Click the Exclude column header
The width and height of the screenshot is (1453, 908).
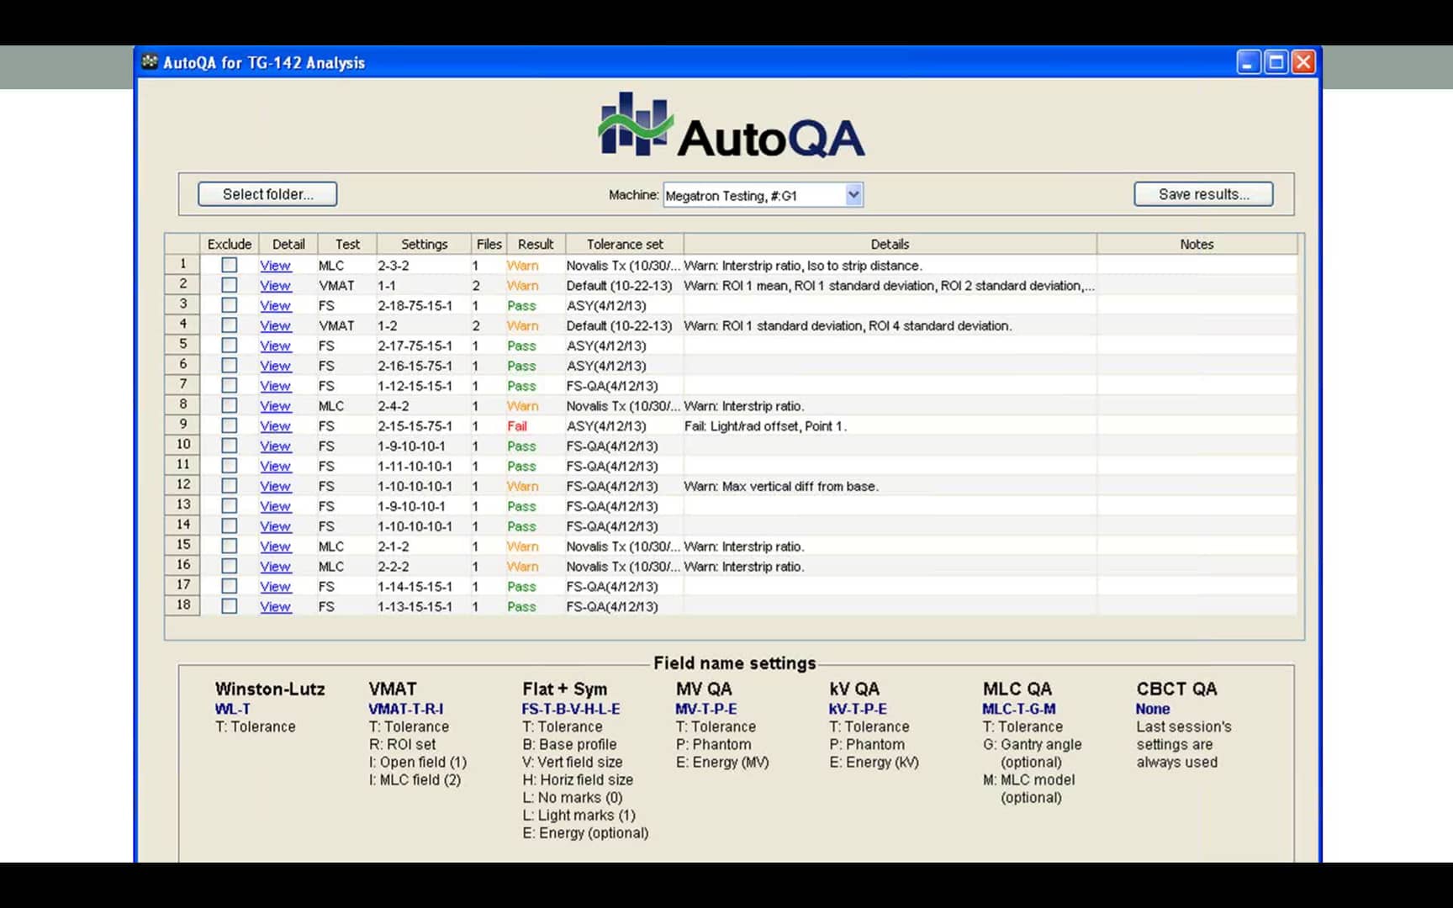tap(229, 244)
